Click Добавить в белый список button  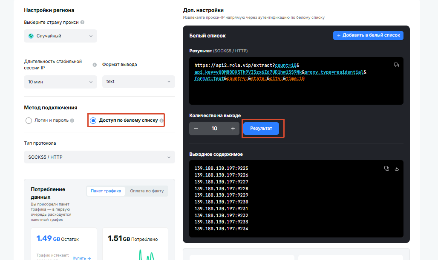tap(368, 35)
